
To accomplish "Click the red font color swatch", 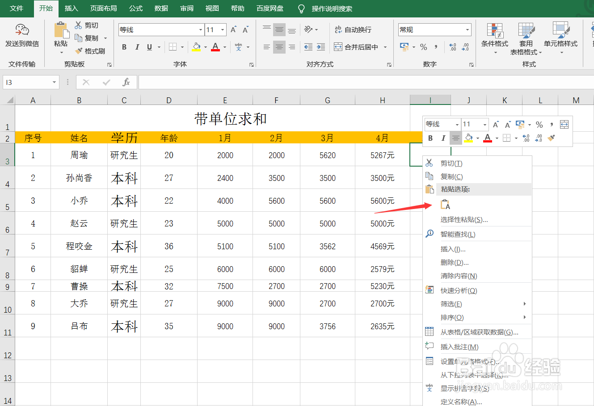I will pos(215,50).
